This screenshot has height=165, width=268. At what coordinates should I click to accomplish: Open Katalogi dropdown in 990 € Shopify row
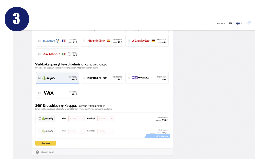(x=105, y=118)
